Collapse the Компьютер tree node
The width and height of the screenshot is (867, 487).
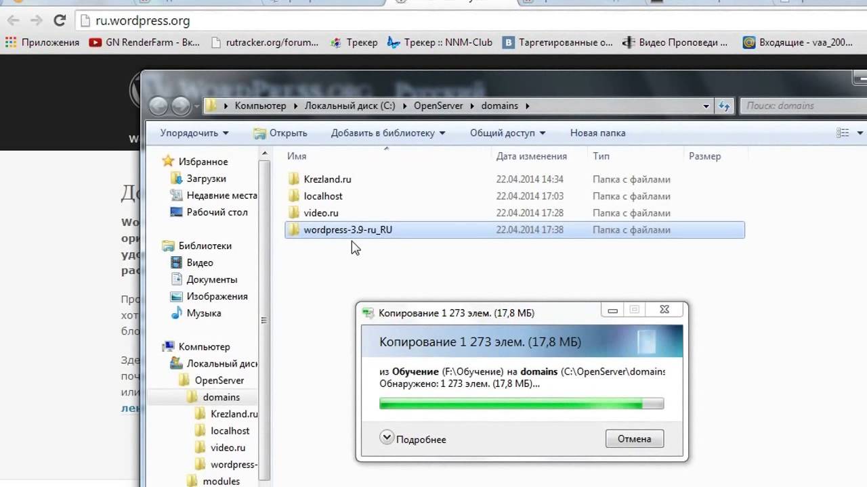pyautogui.click(x=196, y=347)
